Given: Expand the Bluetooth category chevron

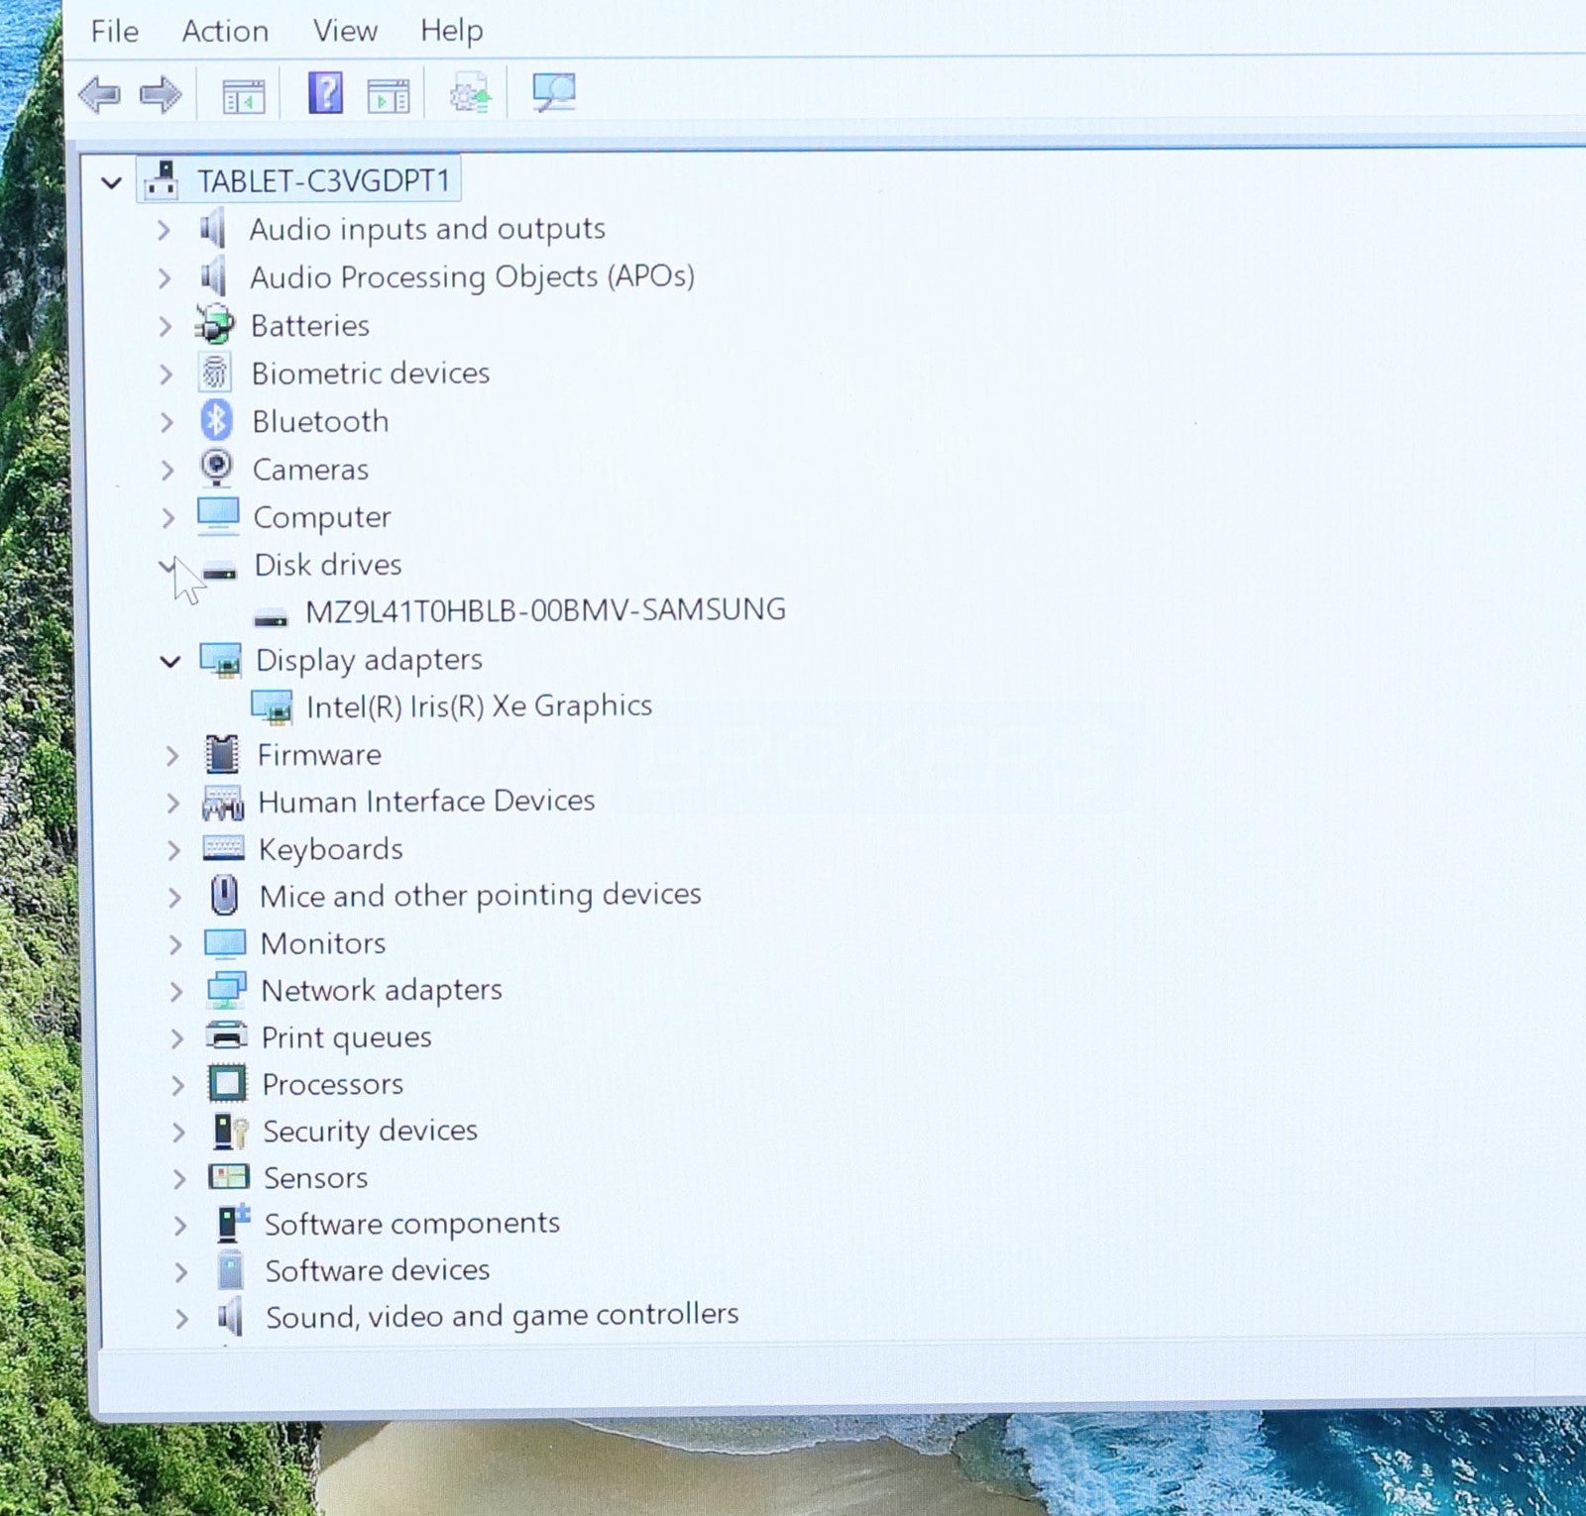Looking at the screenshot, I should pyautogui.click(x=167, y=422).
